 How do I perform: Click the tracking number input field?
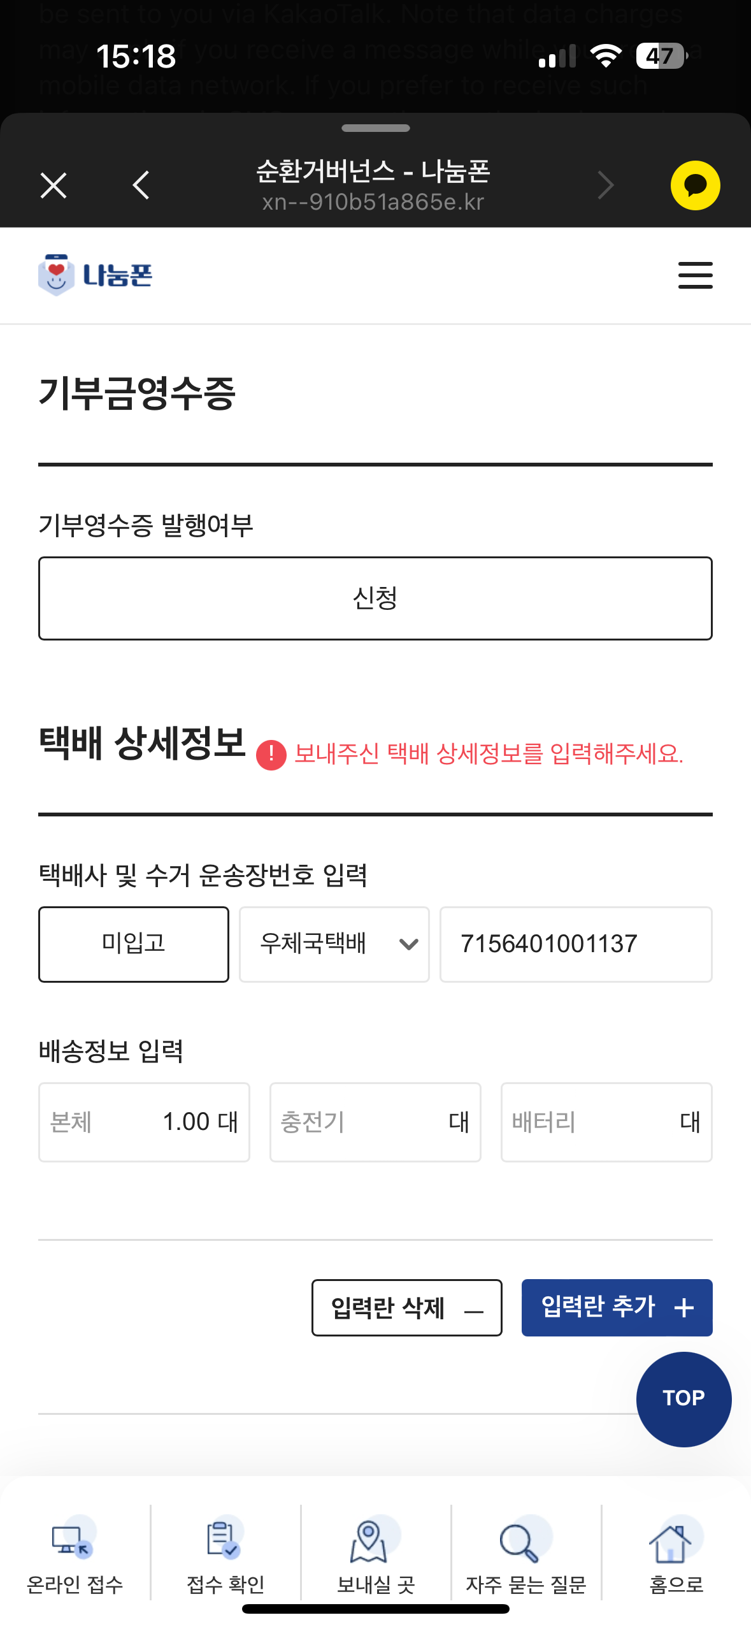pyautogui.click(x=575, y=944)
